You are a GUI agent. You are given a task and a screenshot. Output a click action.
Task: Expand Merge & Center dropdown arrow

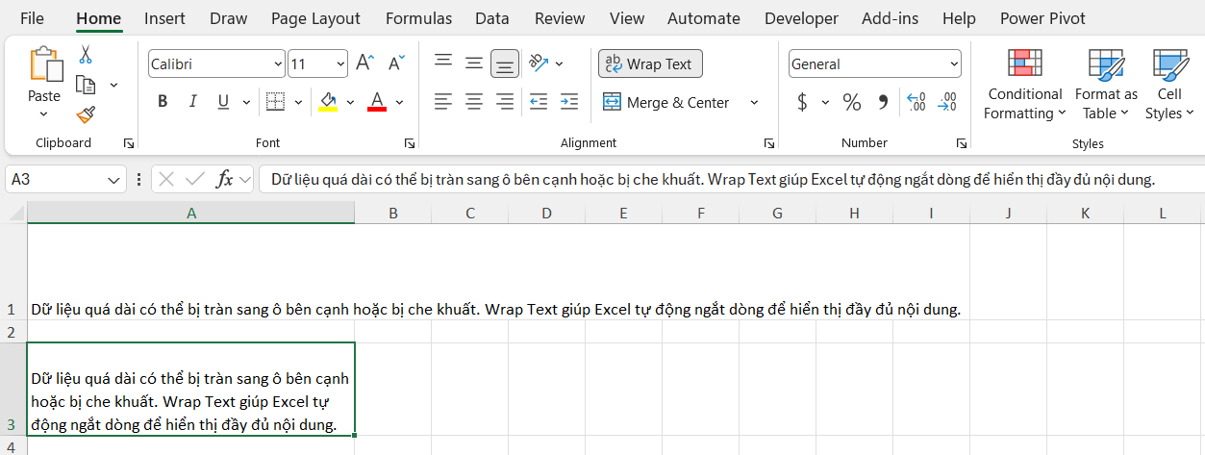click(754, 102)
